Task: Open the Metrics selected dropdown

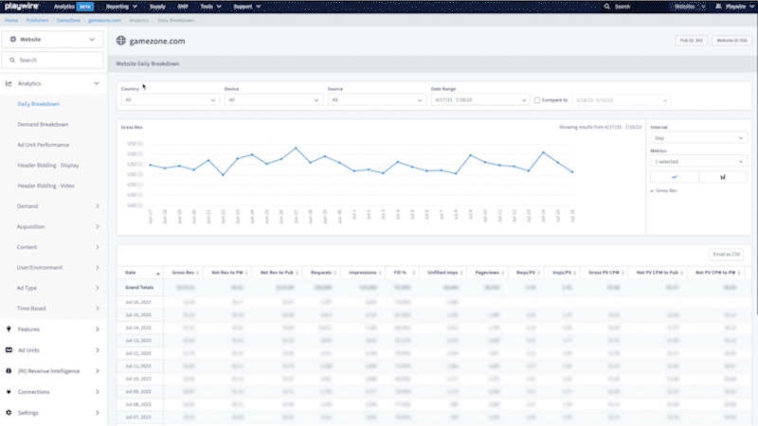Action: coord(698,161)
